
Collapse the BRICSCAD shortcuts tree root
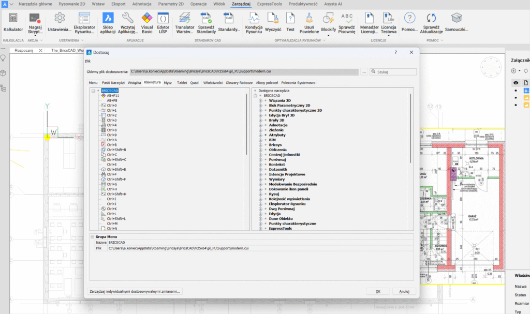tap(93, 91)
